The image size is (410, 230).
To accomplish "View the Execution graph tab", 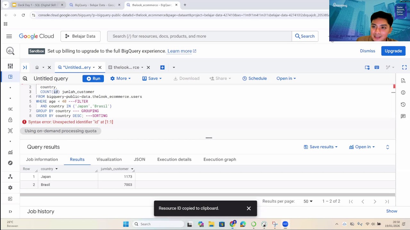I will click(x=220, y=159).
